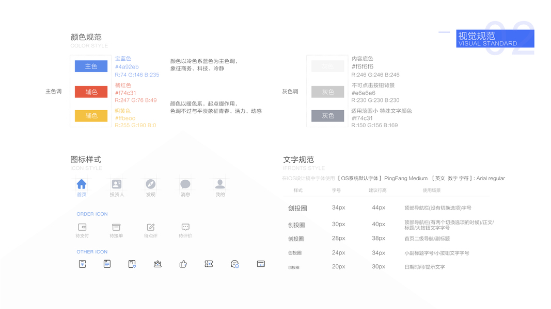The height and width of the screenshot is (309, 551).
Task: Click the 不可点击按钮背景 label
Action: [x=373, y=85]
